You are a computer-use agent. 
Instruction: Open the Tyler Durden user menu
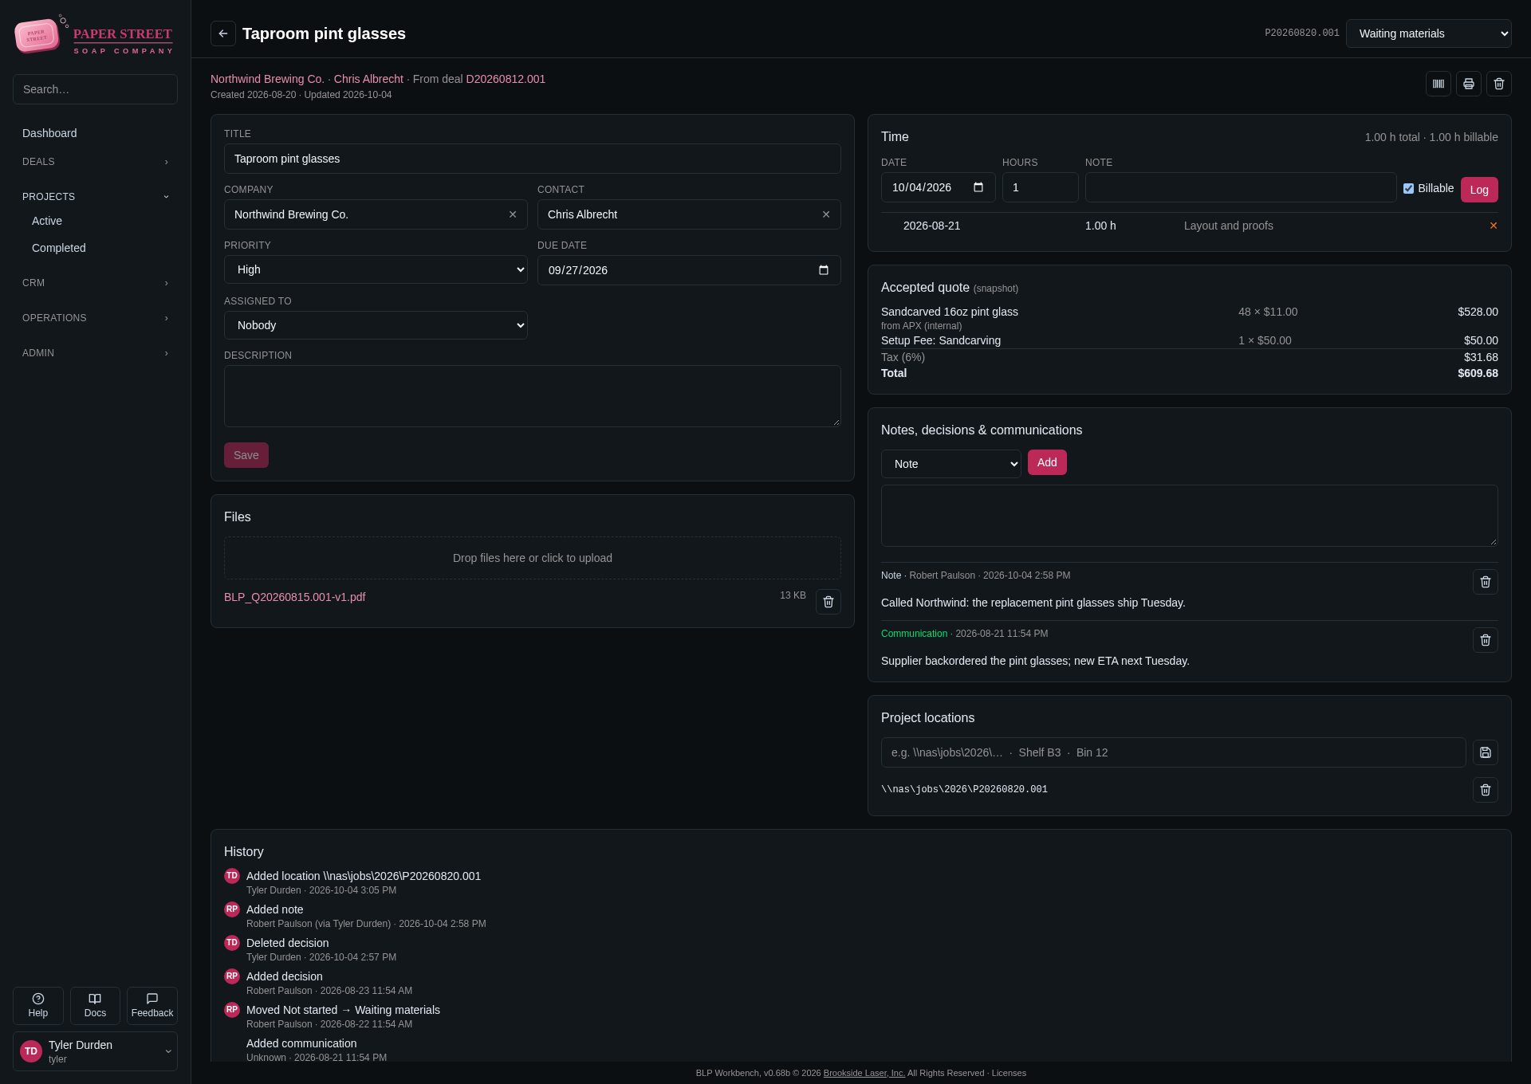click(x=95, y=1051)
